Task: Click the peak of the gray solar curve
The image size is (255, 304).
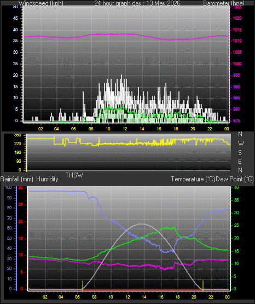Action: coord(142,224)
